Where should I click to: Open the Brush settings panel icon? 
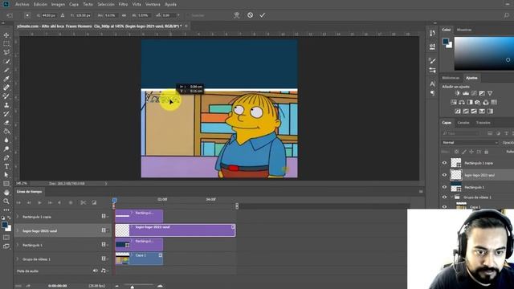[x=432, y=61]
